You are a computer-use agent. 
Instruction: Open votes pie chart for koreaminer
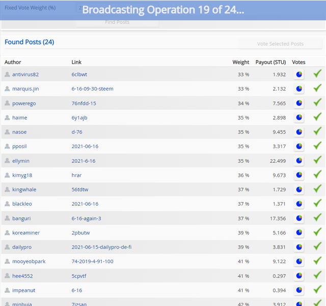tap(299, 233)
